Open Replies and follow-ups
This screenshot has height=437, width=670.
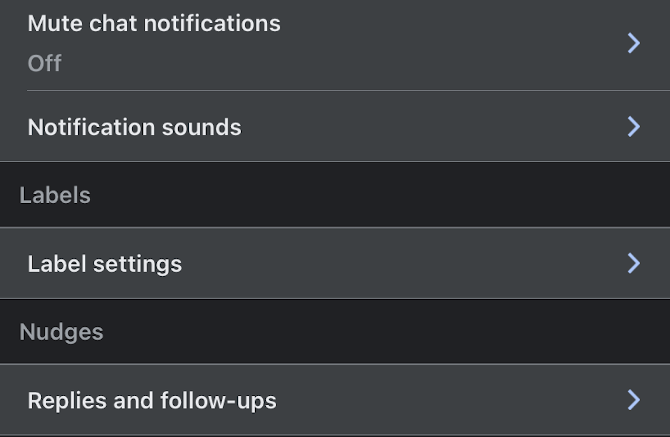click(x=335, y=400)
